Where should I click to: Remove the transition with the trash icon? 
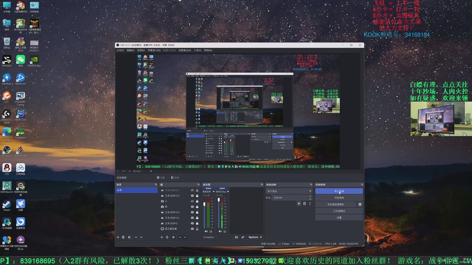tap(304, 204)
